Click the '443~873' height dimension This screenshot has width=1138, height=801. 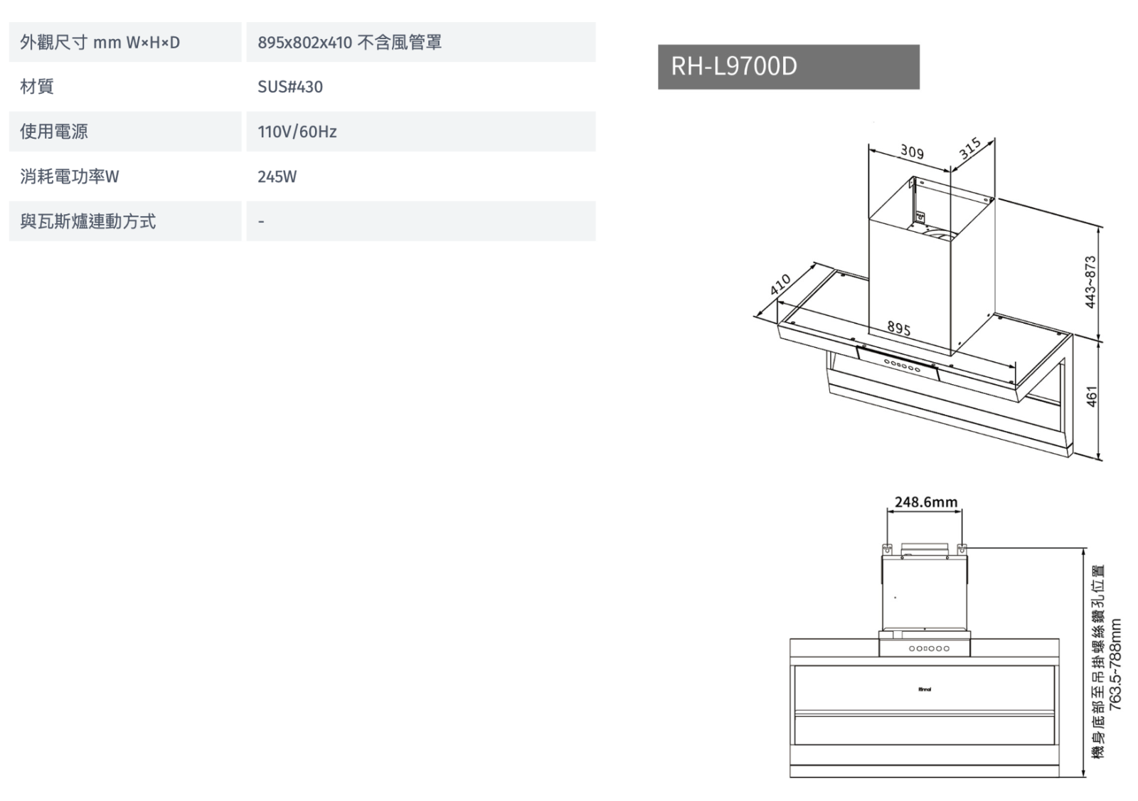coord(1090,282)
